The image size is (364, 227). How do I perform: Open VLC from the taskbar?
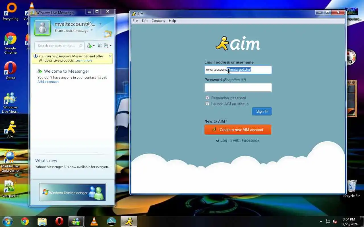coord(94,221)
